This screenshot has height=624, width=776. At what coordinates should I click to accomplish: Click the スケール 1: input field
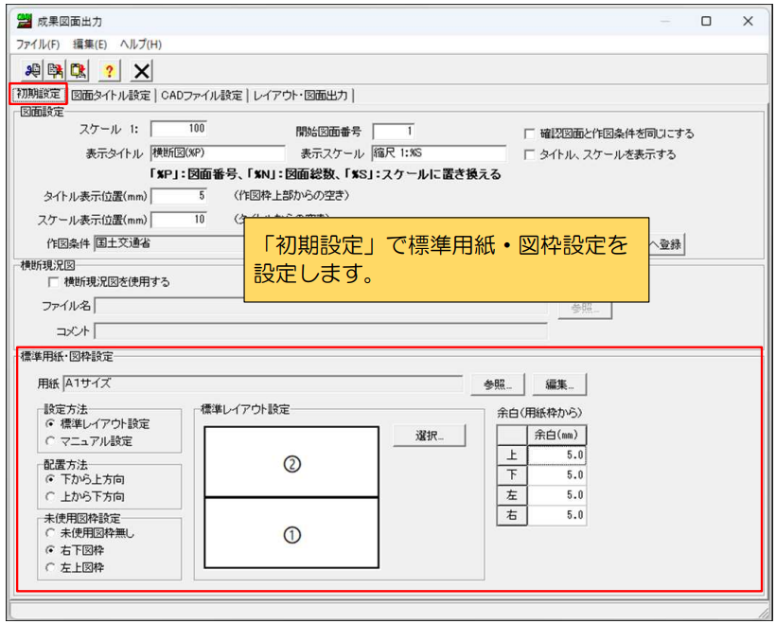[x=179, y=129]
